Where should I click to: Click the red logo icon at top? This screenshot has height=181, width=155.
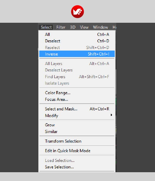coord(78,12)
